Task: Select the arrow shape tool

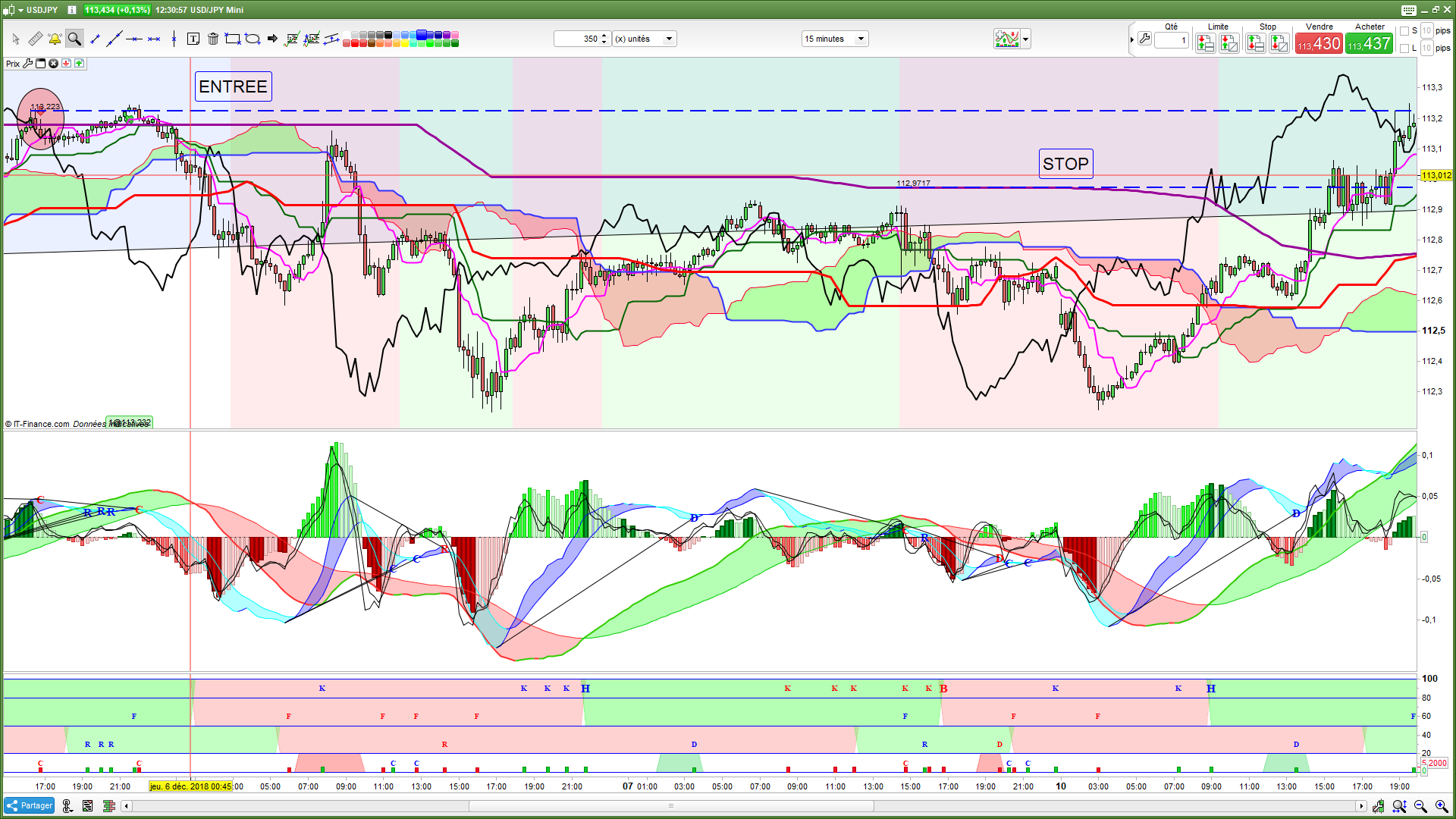Action: pyautogui.click(x=272, y=39)
